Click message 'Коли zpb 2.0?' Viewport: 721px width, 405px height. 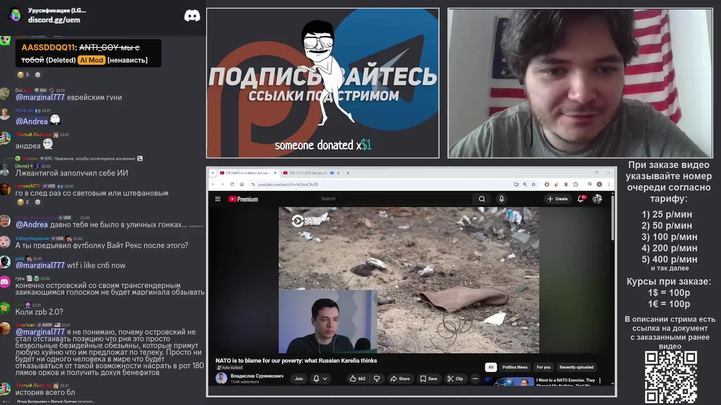tap(39, 312)
